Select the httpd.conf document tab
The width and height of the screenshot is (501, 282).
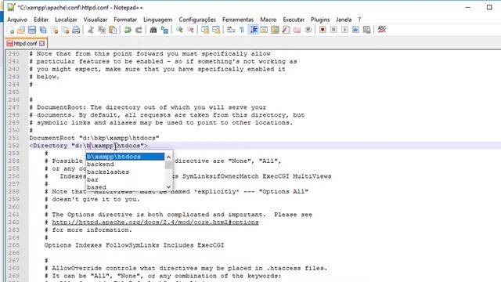[26, 43]
